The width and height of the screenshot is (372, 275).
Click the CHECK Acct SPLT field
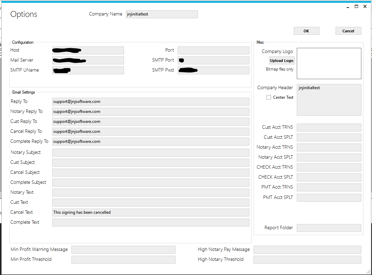click(x=329, y=177)
